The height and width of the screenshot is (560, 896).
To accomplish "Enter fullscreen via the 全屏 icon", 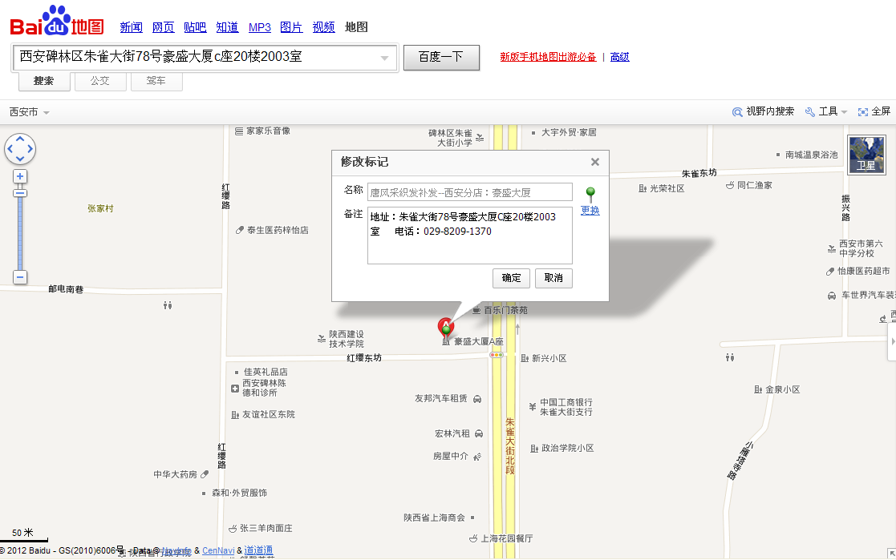I will pyautogui.click(x=862, y=111).
